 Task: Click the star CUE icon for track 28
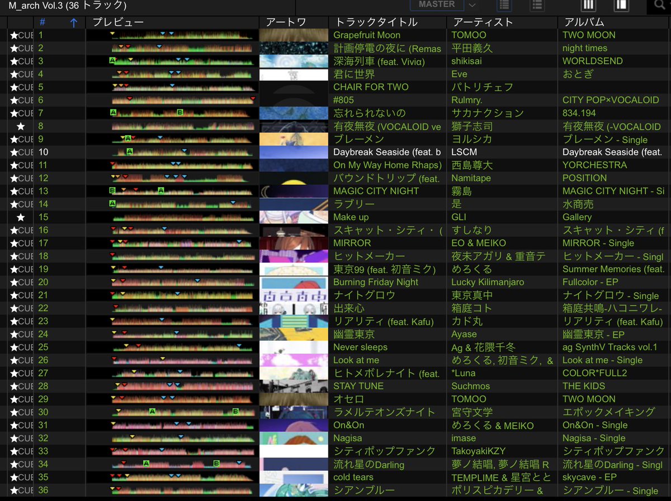coord(21,386)
